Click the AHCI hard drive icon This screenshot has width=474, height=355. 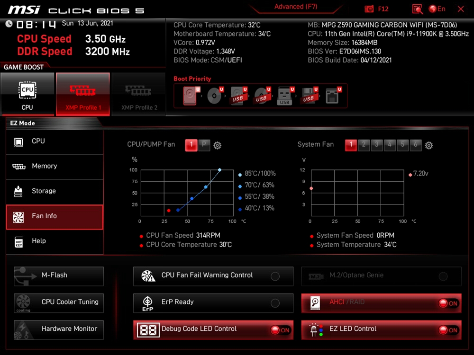coord(315,303)
